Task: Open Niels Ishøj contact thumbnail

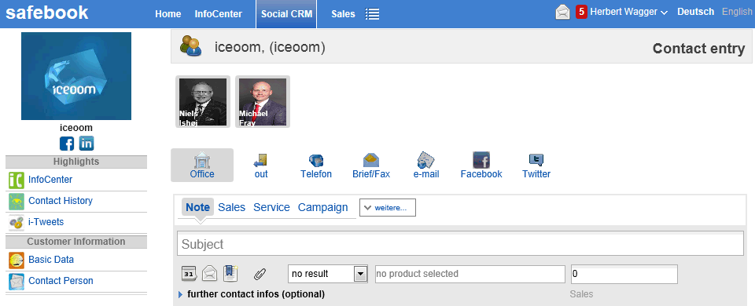Action: click(203, 102)
